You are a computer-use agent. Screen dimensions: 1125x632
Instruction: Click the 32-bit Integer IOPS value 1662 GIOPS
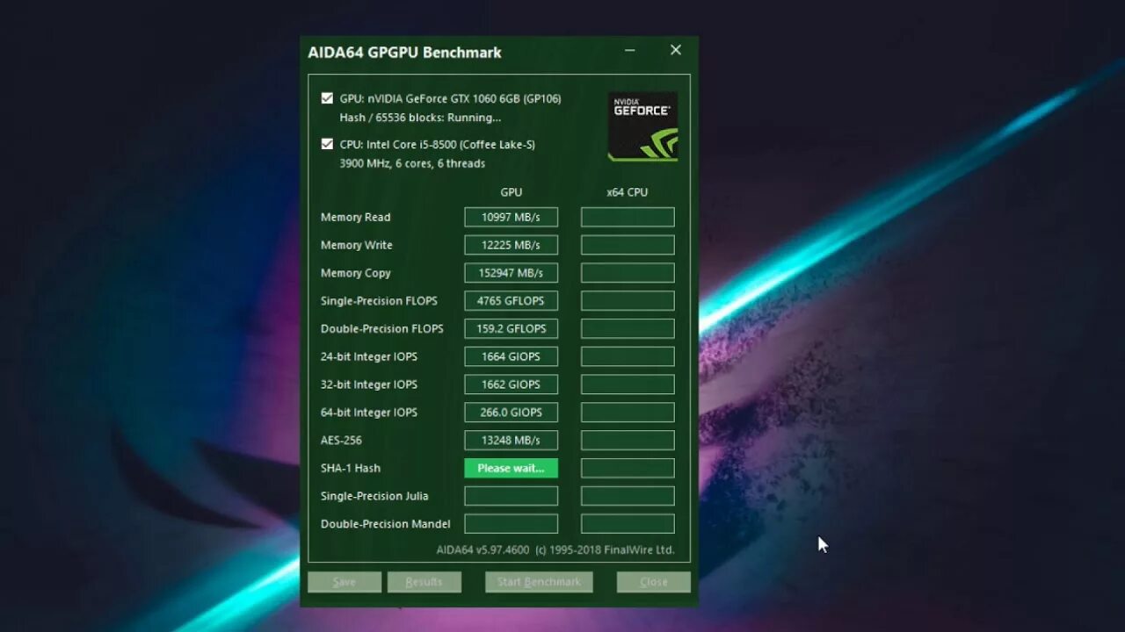click(511, 384)
